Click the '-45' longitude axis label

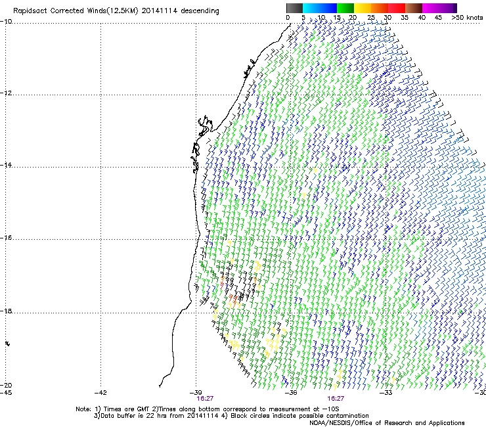pyautogui.click(x=6, y=393)
